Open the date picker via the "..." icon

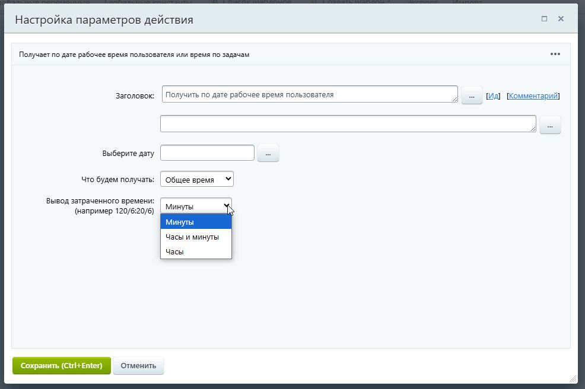point(268,152)
